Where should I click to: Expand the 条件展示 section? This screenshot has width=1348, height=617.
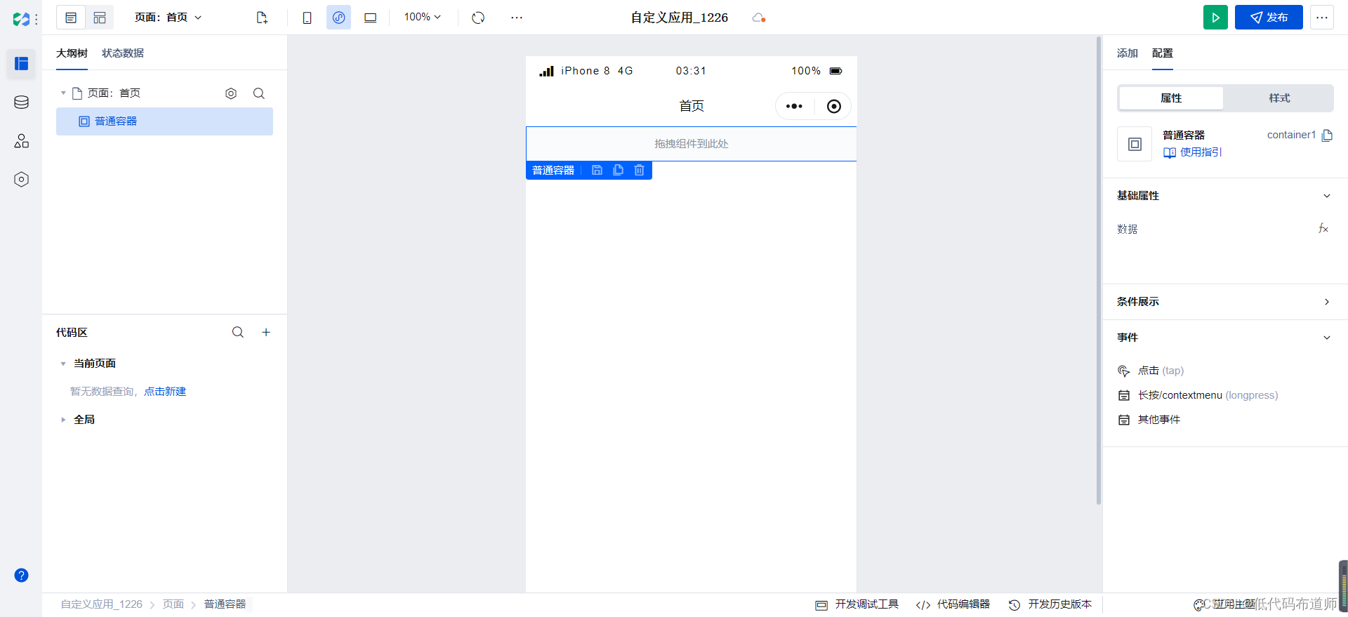1327,302
